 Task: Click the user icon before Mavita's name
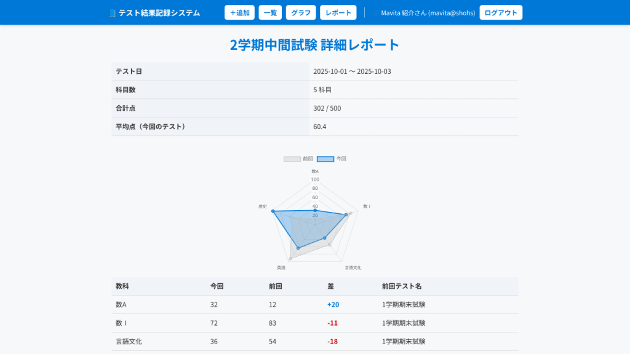(376, 13)
